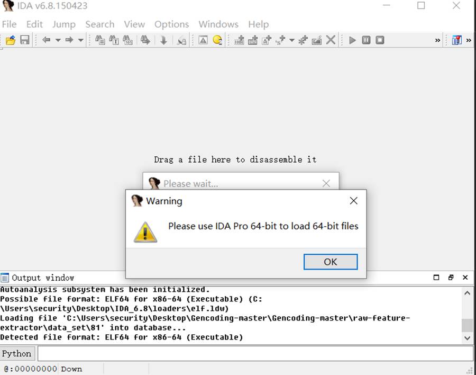Click the triangle-in-box toolbar icon
This screenshot has width=476, height=375.
[x=203, y=40]
